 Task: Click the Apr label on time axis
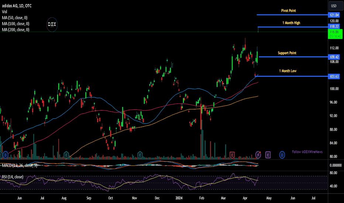coord(245,198)
